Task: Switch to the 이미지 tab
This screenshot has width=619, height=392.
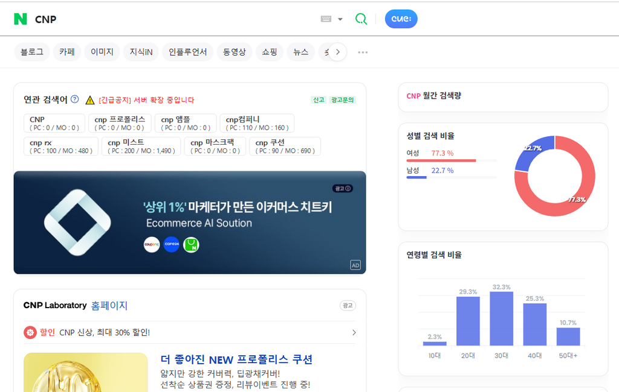Action: [x=102, y=52]
